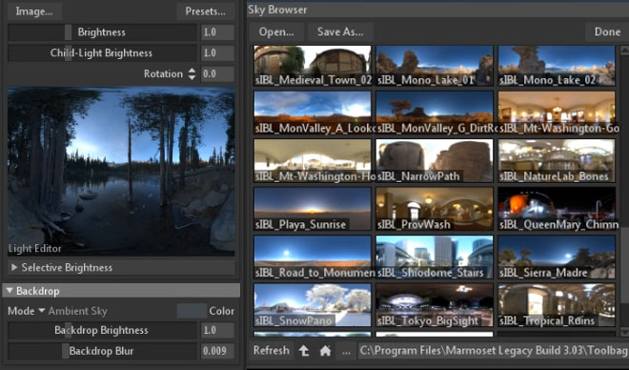
Task: Open the Image... button
Action: click(x=34, y=11)
